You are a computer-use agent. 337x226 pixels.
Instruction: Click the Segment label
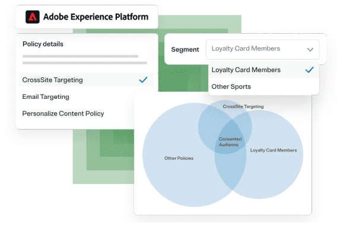[185, 50]
